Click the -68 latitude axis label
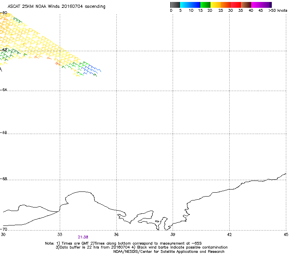289x254 pixels. coord(4,179)
